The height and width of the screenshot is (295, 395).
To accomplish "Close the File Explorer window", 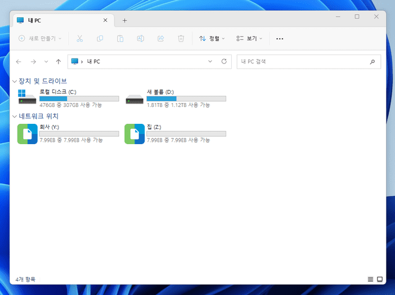I will pyautogui.click(x=376, y=17).
